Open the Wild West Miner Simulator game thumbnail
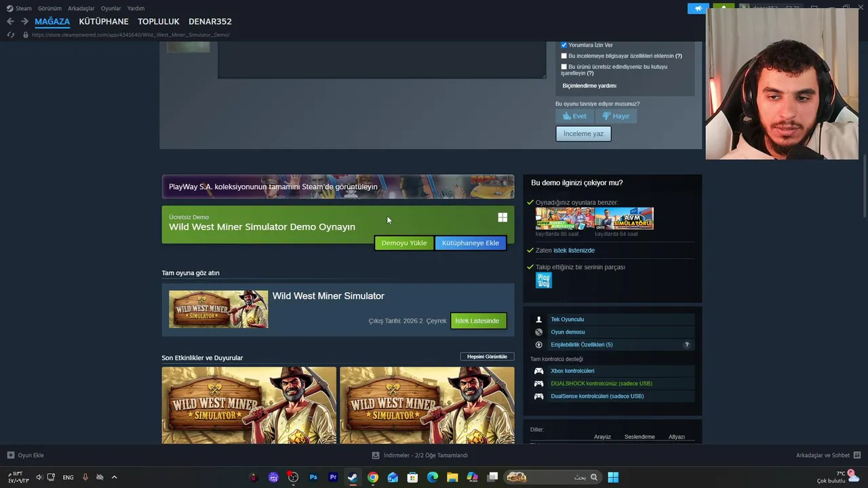Screen dimensions: 868x488 (218, 309)
